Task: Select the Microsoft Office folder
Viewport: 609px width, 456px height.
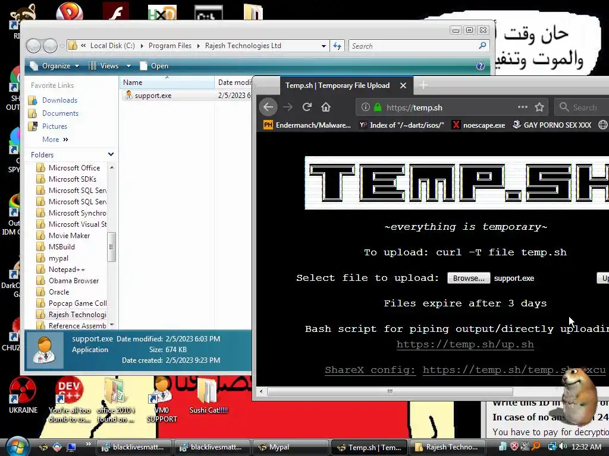Action: (74, 168)
